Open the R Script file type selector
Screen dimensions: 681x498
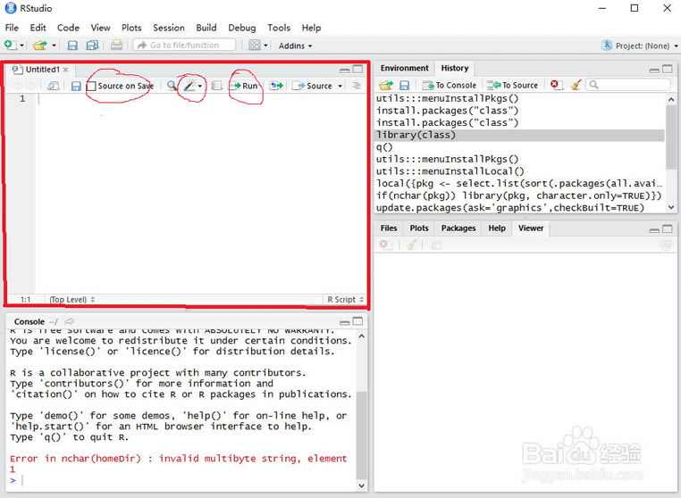(x=345, y=299)
